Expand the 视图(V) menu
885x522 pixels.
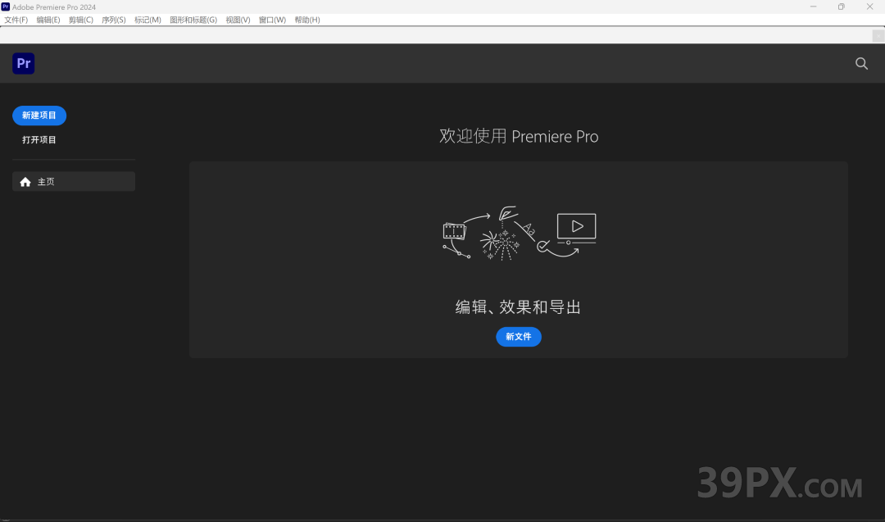[238, 20]
